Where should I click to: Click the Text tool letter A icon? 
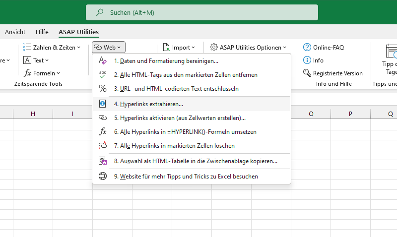pos(27,60)
